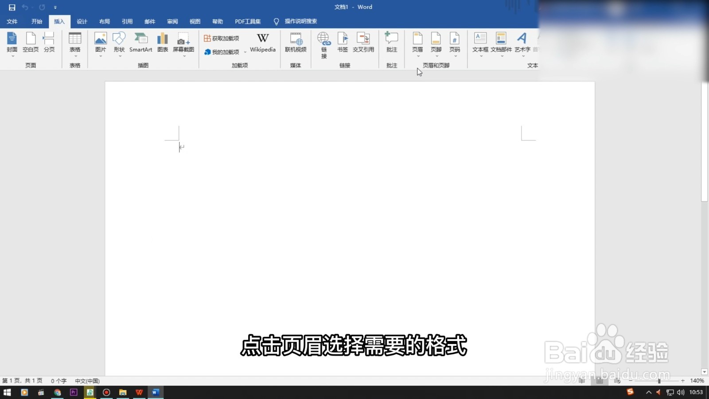Open Premiere Pro from the taskbar
Image resolution: width=709 pixels, height=399 pixels.
click(74, 392)
